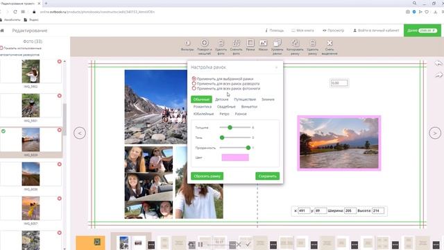
Task: Toggle Показать использованные checkbox
Action: [1, 48]
